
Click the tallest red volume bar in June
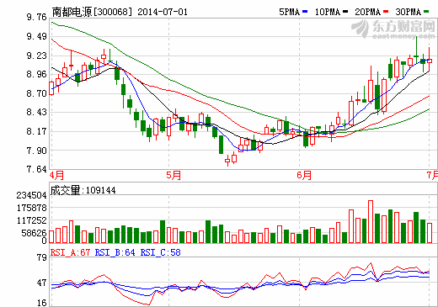(x=371, y=221)
